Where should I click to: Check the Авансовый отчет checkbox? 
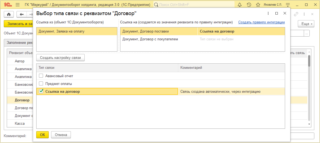[x=41, y=76]
